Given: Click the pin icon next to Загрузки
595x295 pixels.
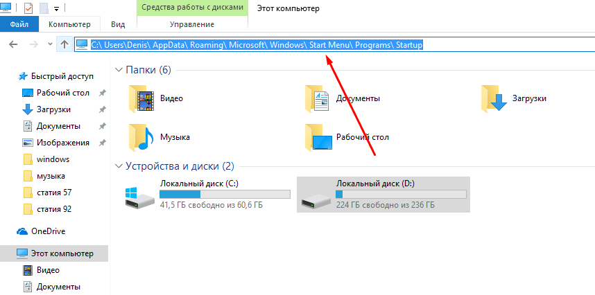Looking at the screenshot, I should (x=102, y=109).
